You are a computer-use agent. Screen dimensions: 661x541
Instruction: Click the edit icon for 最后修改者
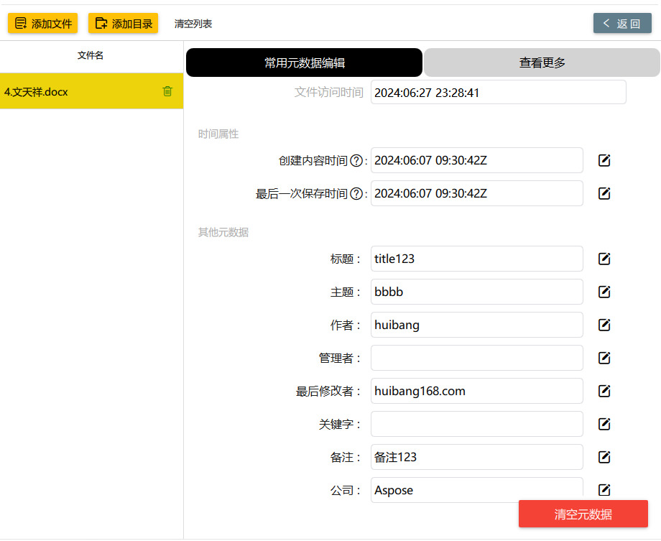coord(604,391)
